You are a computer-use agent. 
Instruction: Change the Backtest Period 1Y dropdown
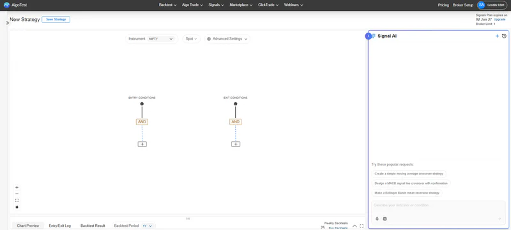pyautogui.click(x=148, y=226)
